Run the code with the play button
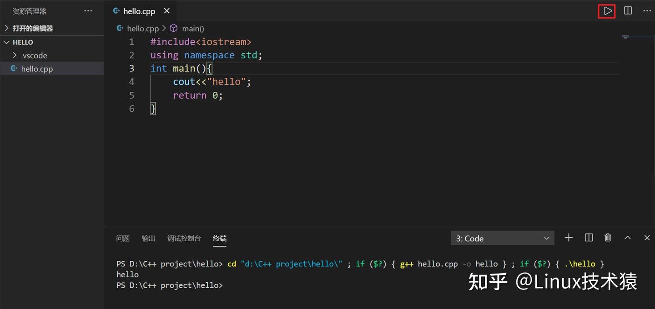The image size is (655, 309). pyautogui.click(x=607, y=10)
